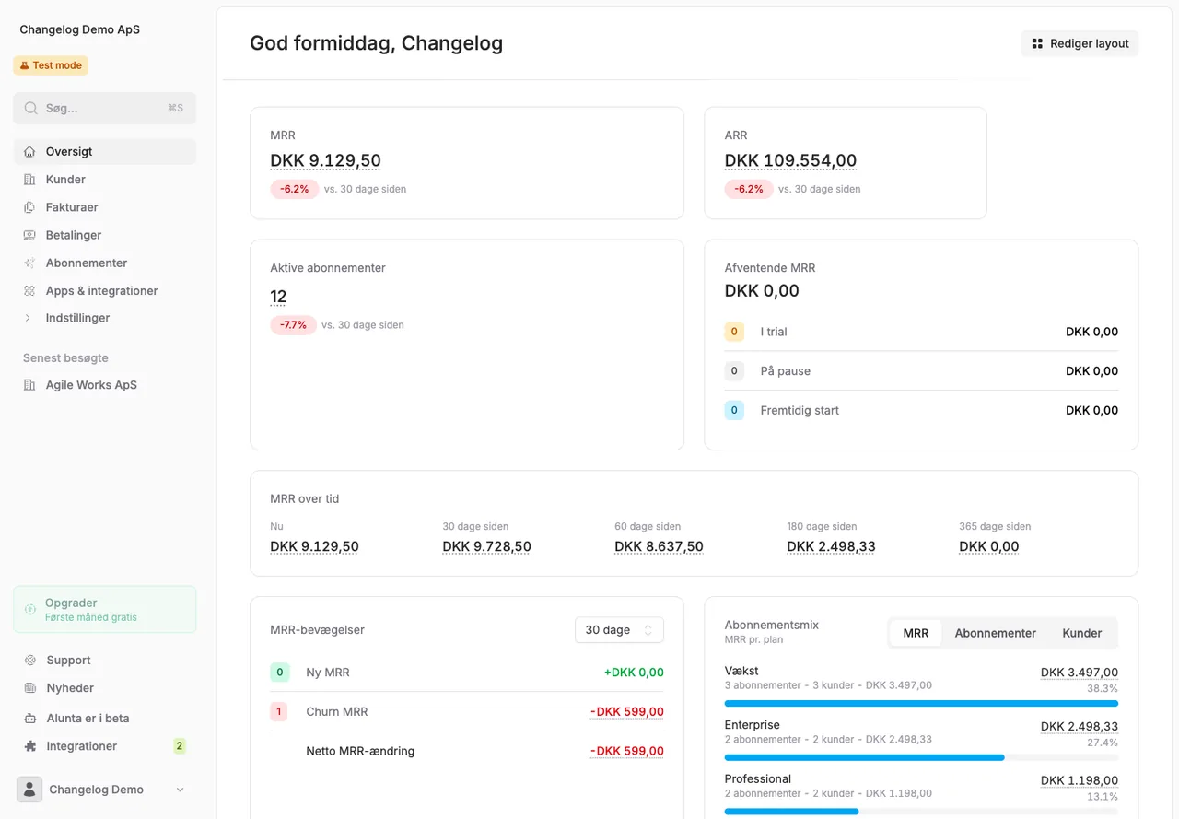
Task: Open the MRR value DKK 9.129,50 in MRR card
Action: (x=325, y=160)
